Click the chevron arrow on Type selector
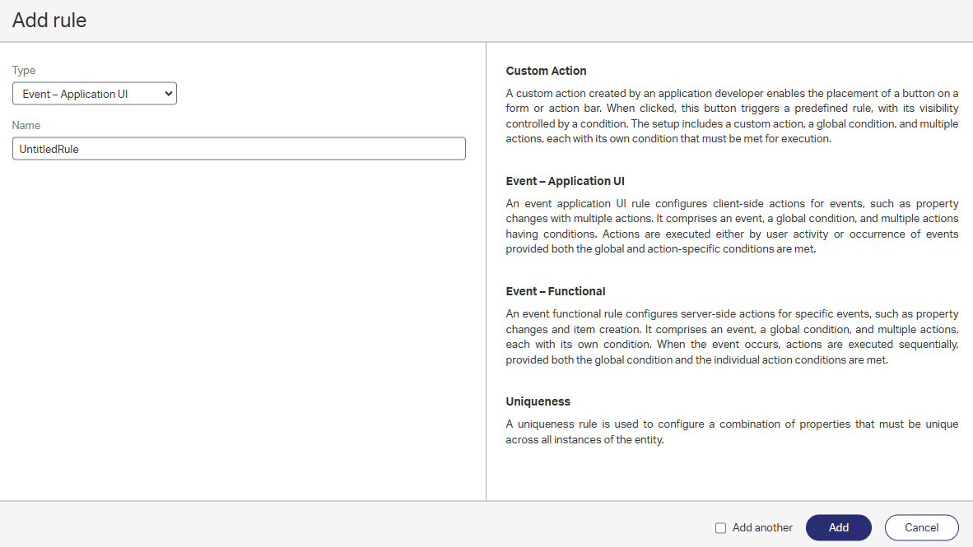This screenshot has width=973, height=547. (x=169, y=94)
